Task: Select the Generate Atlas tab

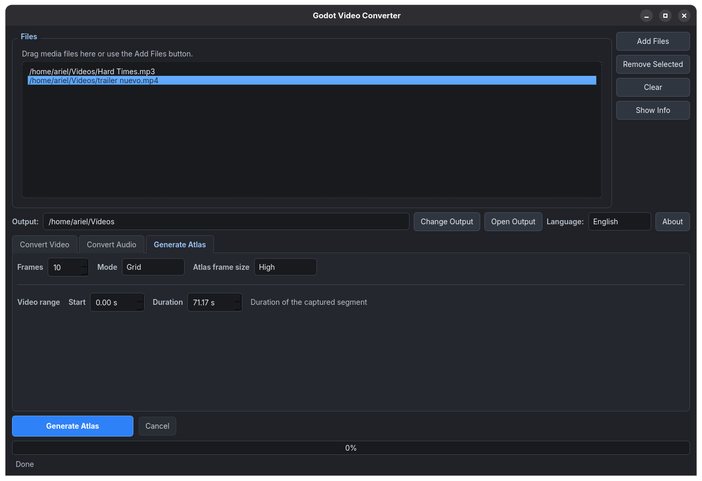Action: tap(179, 245)
